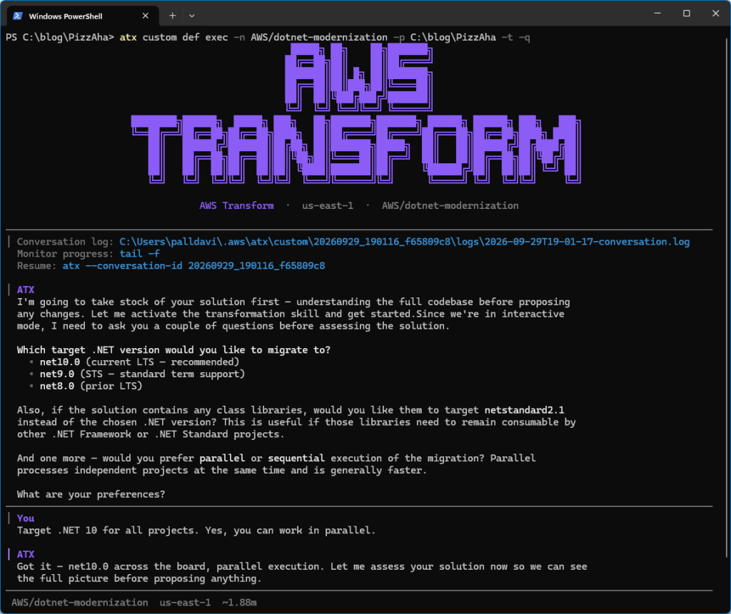Click the 'net8.0 (prior LTS)' option

point(91,387)
